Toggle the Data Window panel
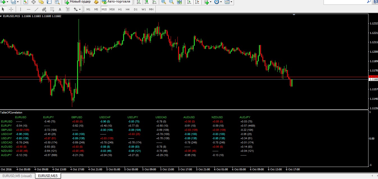Image resolution: width=378 pixels, height=179 pixels. click(33, 2)
